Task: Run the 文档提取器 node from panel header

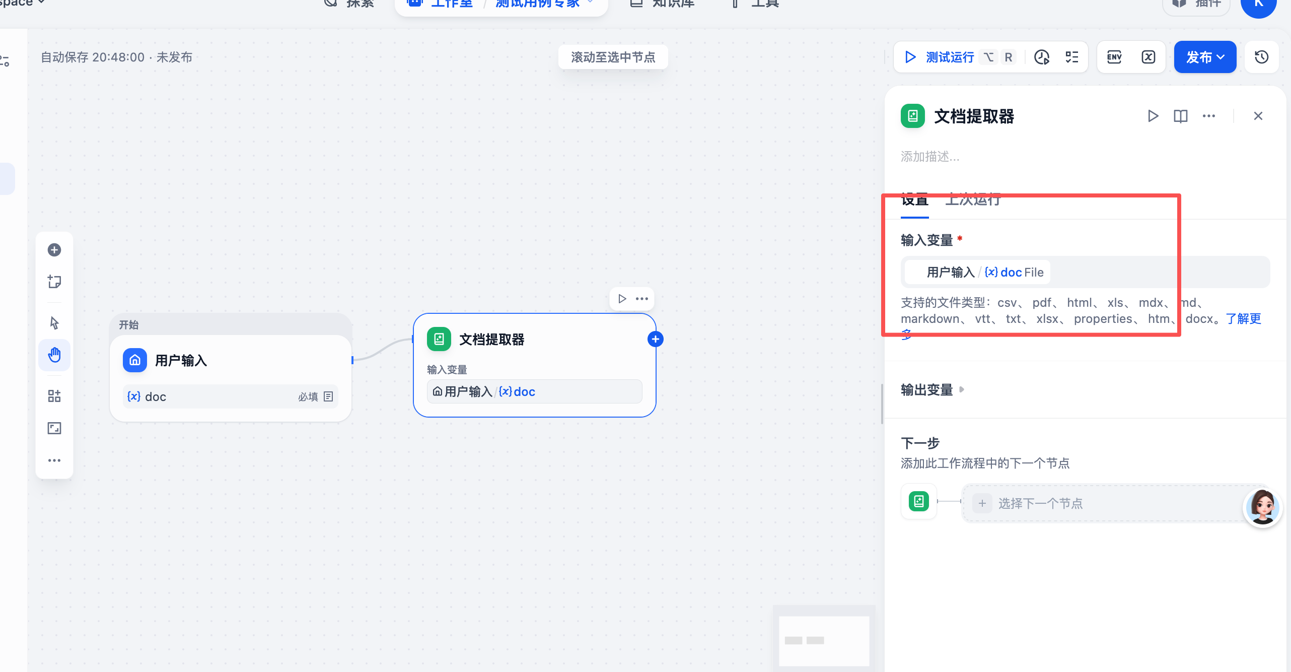Action: click(1153, 116)
